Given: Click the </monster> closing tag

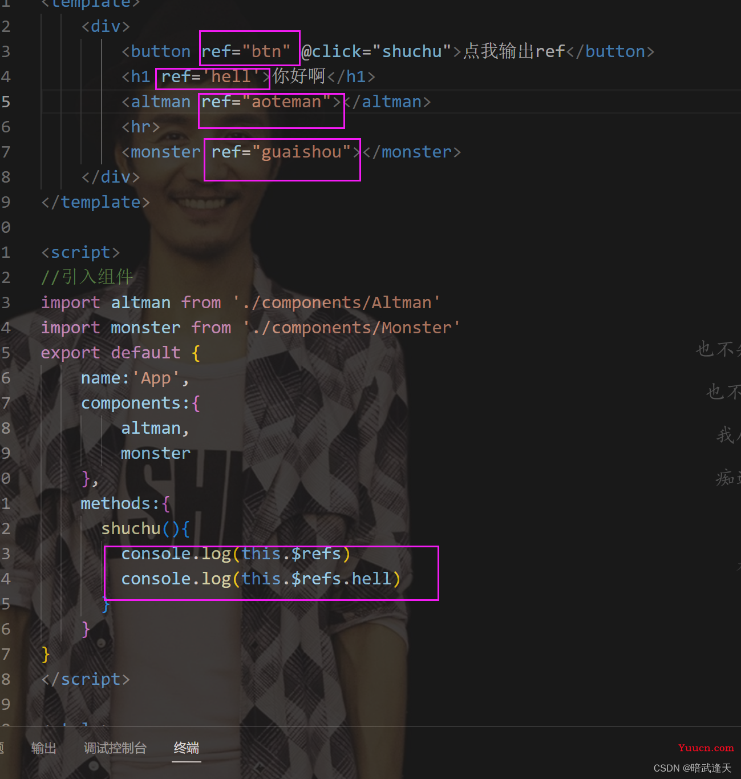Looking at the screenshot, I should (411, 152).
